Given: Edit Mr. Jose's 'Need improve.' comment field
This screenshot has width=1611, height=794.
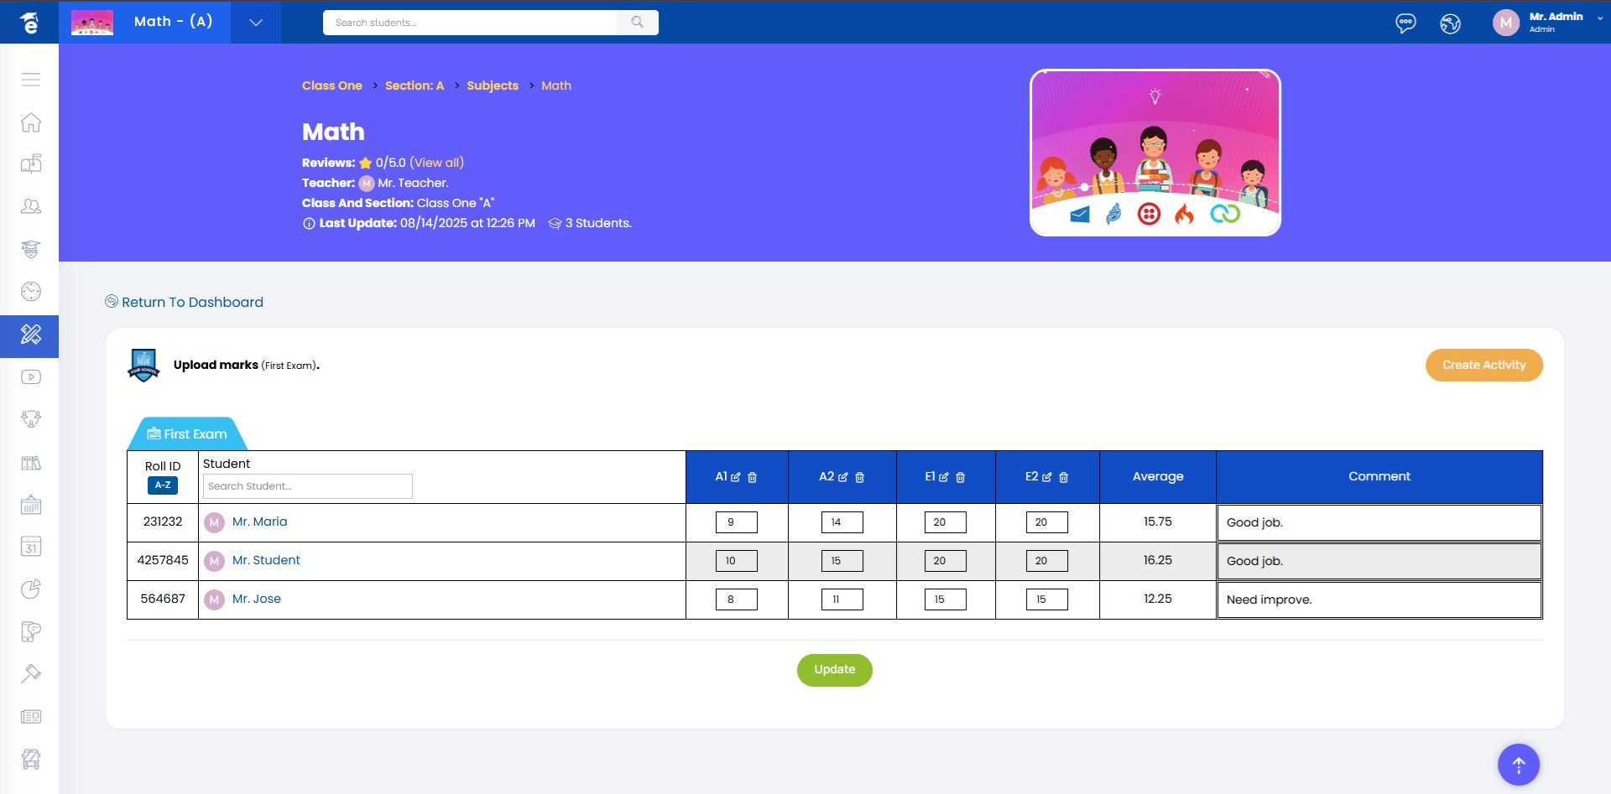Looking at the screenshot, I should coord(1379,599).
